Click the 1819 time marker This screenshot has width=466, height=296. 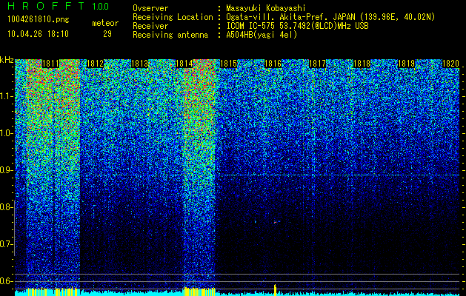[x=406, y=64]
